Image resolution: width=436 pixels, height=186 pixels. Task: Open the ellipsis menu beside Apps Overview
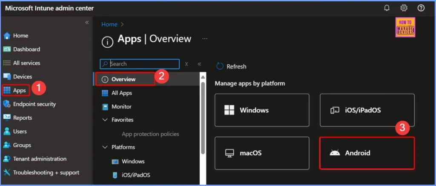(205, 39)
